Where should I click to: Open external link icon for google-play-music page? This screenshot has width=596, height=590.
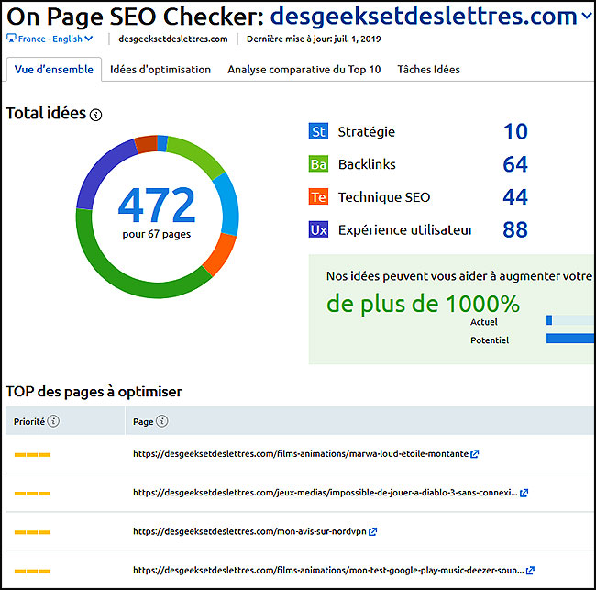click(530, 570)
